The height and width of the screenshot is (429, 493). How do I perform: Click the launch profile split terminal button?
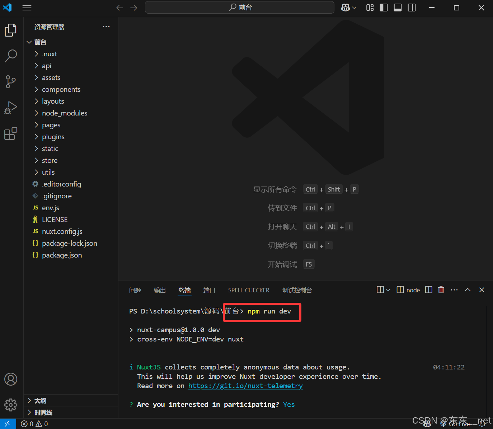[380, 290]
